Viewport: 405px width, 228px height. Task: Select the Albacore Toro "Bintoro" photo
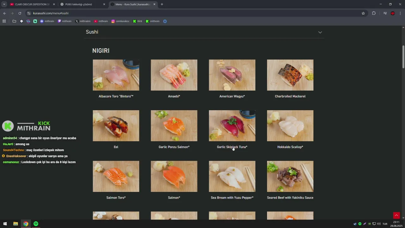pyautogui.click(x=116, y=75)
